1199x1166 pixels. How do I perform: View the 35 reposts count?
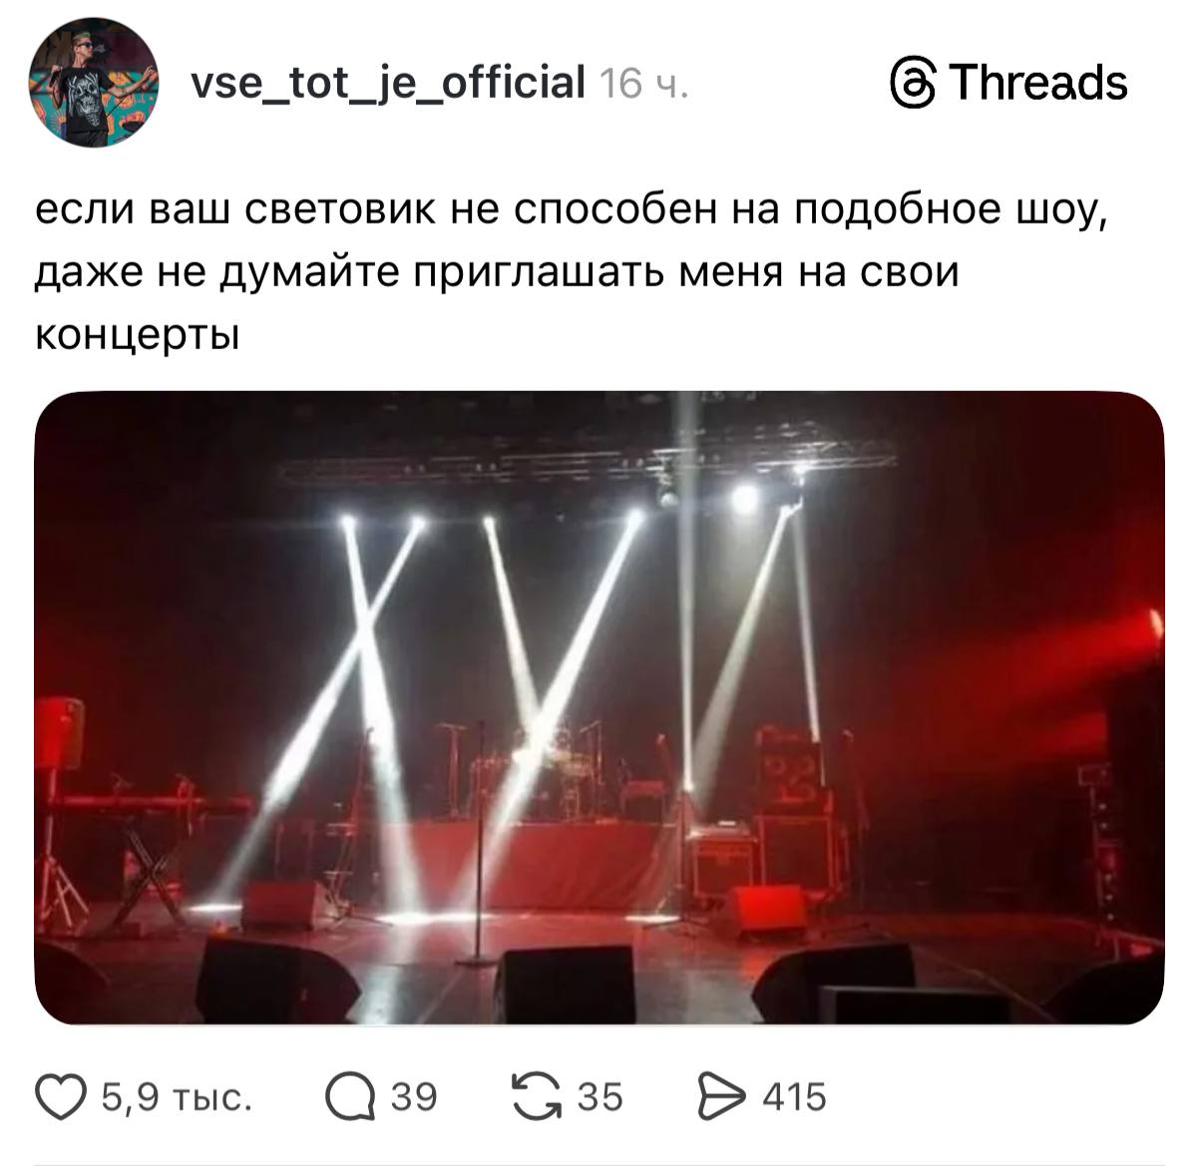(x=599, y=1097)
